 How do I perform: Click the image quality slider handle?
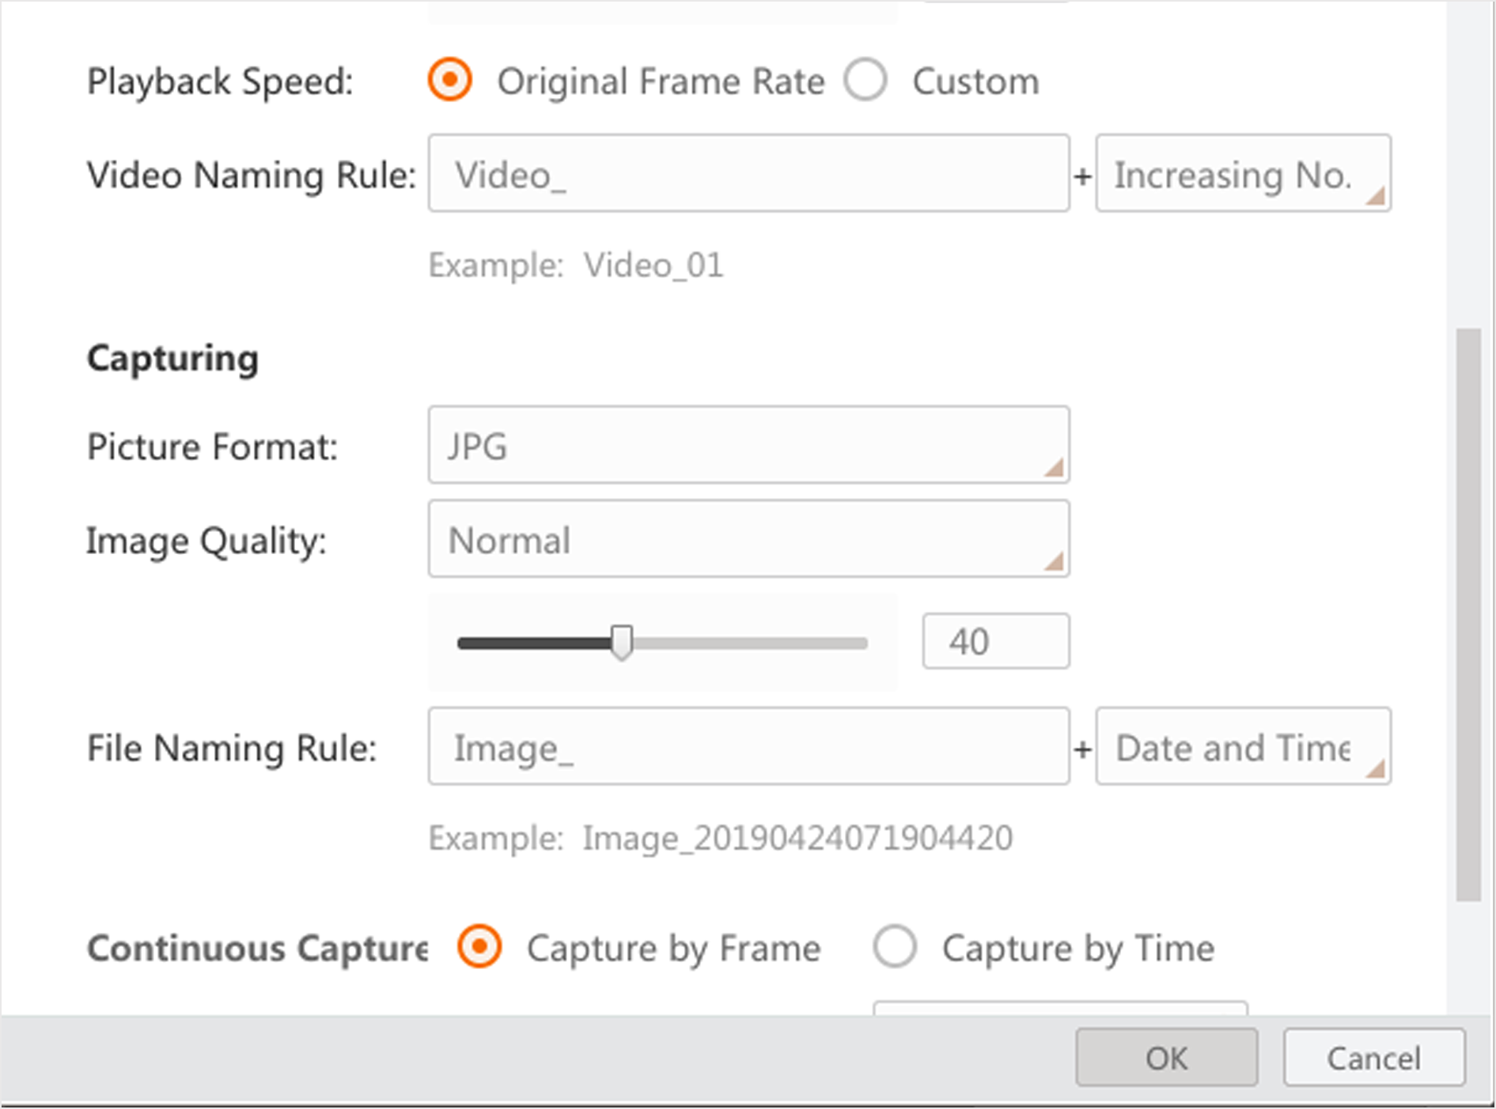coord(623,642)
